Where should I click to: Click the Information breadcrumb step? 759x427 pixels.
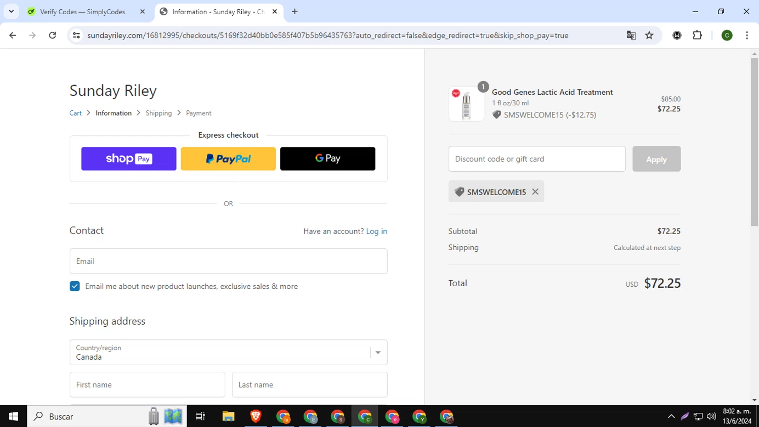113,113
